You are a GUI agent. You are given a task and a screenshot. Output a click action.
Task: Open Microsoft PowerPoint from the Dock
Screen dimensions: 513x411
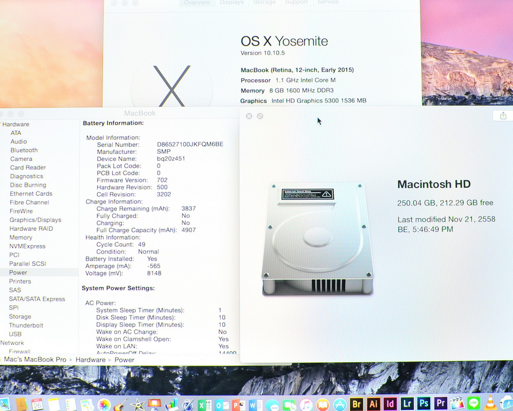pos(239,405)
